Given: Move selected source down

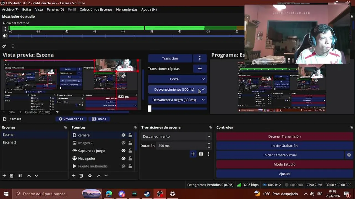Looking at the screenshot, I should (x=106, y=176).
